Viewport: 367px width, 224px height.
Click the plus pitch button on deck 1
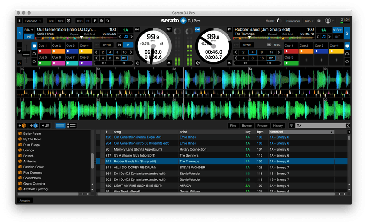(x=20, y=51)
